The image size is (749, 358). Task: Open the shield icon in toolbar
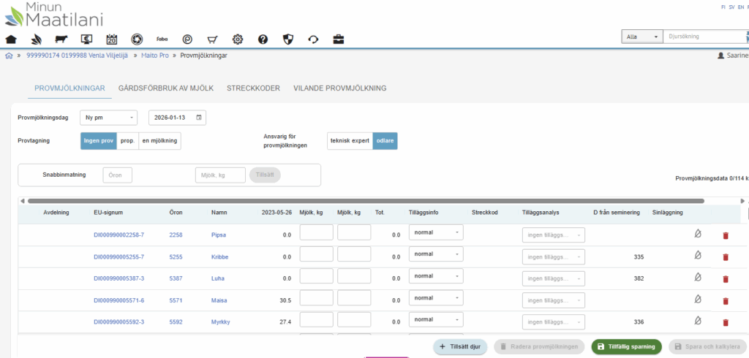pos(287,39)
